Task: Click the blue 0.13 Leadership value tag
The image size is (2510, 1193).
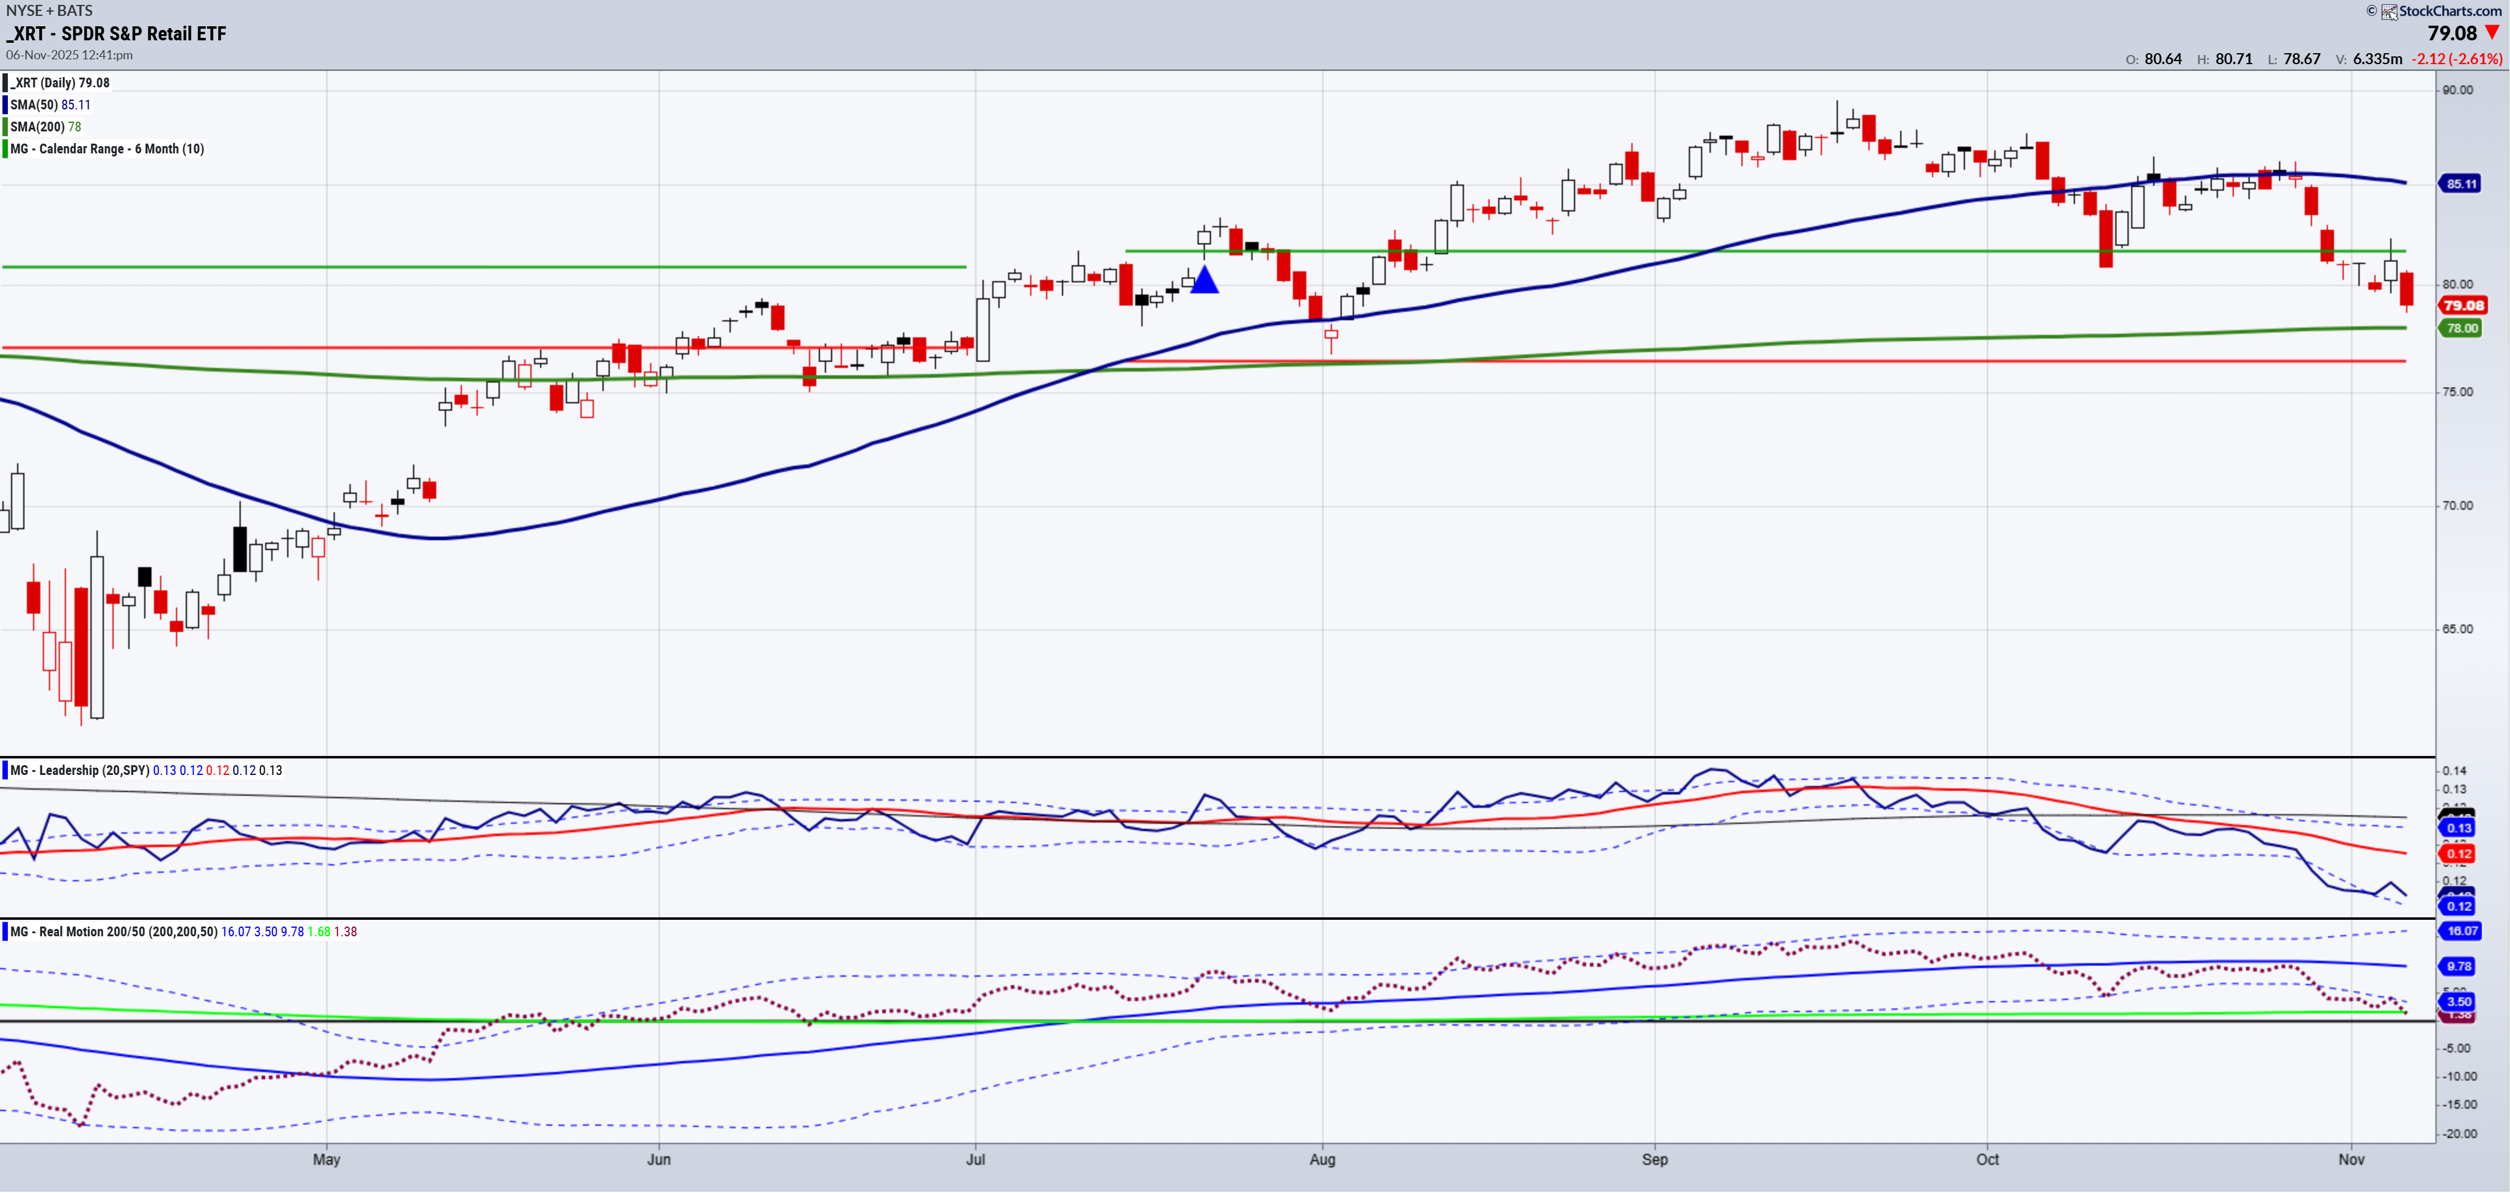Action: coord(2459,829)
